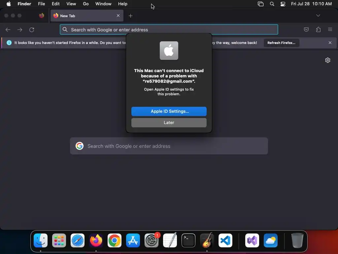338x254 pixels.
Task: Open Google Chrome from the Dock
Action: pos(115,240)
